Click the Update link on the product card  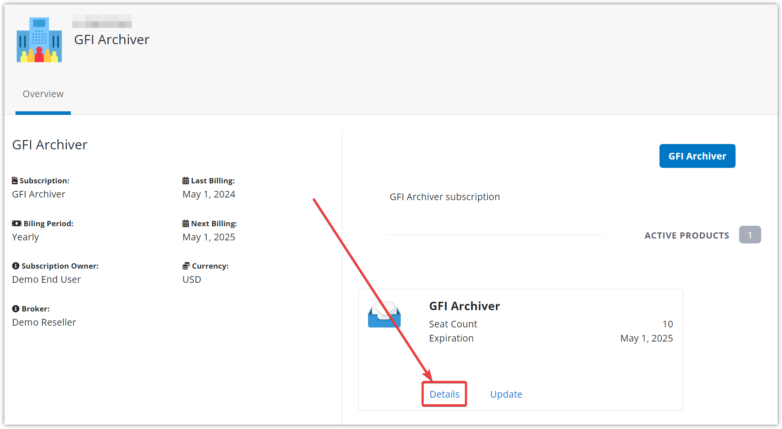click(x=506, y=394)
